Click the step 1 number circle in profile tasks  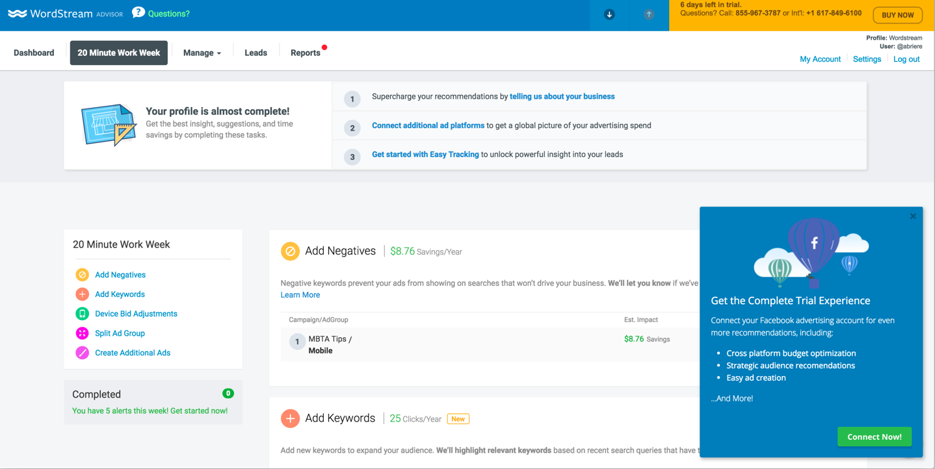pyautogui.click(x=352, y=99)
